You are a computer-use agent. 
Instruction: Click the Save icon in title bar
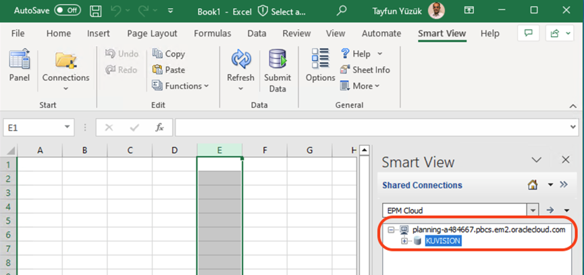pos(96,11)
